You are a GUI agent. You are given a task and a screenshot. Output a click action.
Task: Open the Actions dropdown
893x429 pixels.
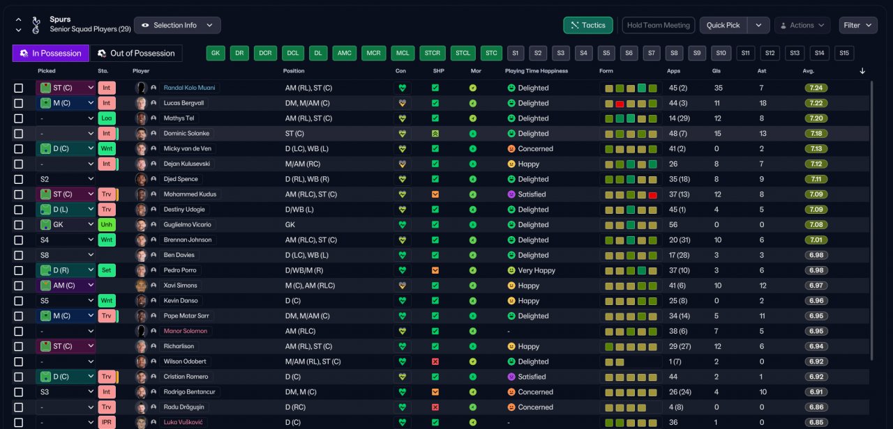(x=802, y=25)
